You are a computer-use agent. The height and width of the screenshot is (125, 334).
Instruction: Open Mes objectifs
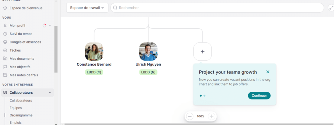pyautogui.click(x=20, y=67)
